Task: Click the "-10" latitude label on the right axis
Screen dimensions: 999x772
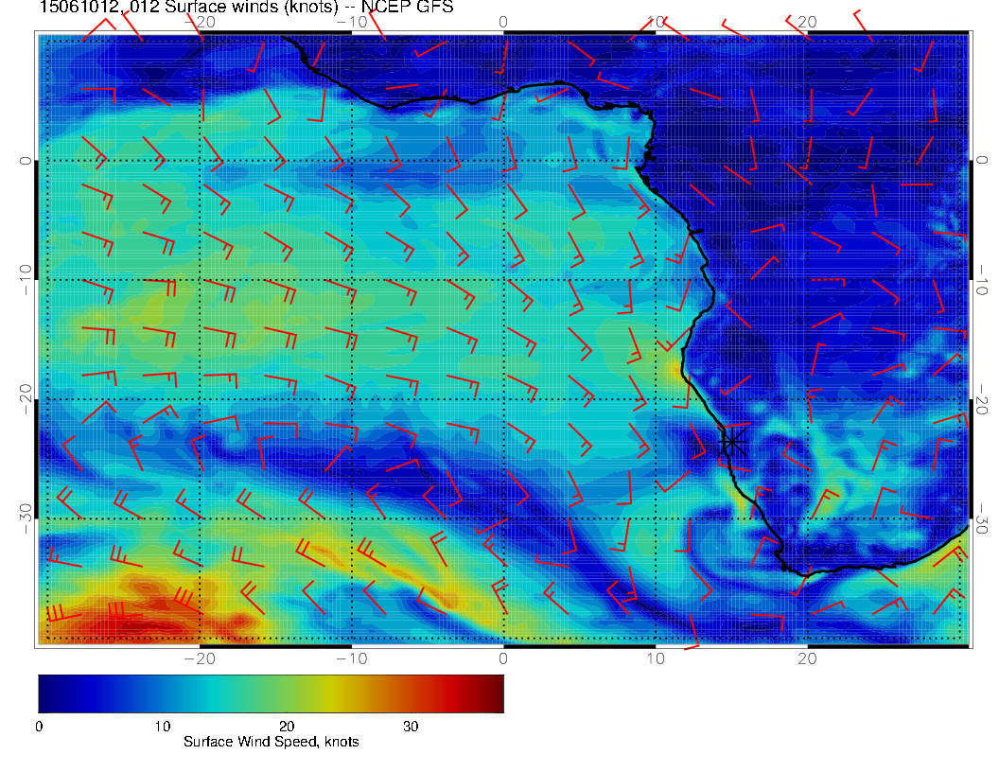Action: (x=981, y=280)
